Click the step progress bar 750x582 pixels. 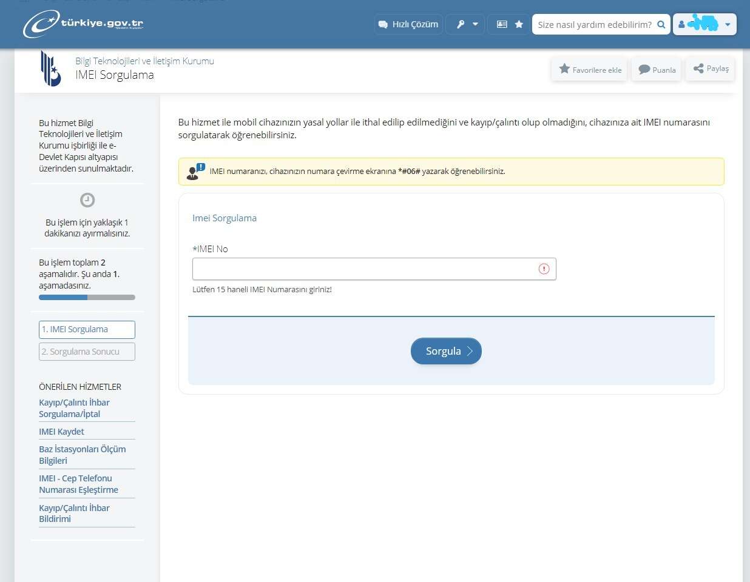(x=87, y=298)
